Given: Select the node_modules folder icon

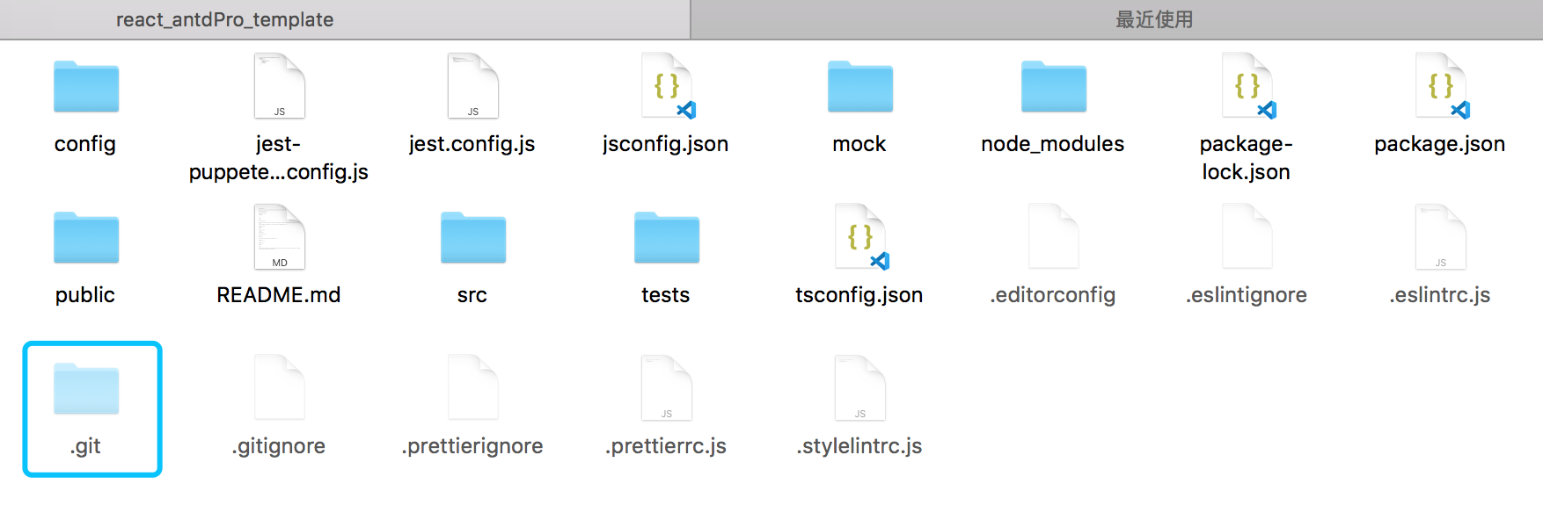Looking at the screenshot, I should click(x=1054, y=86).
